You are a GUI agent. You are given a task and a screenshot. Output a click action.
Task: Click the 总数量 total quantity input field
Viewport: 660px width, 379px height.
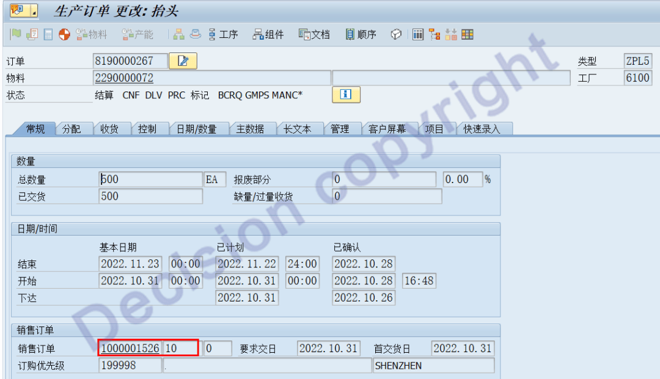pos(150,179)
